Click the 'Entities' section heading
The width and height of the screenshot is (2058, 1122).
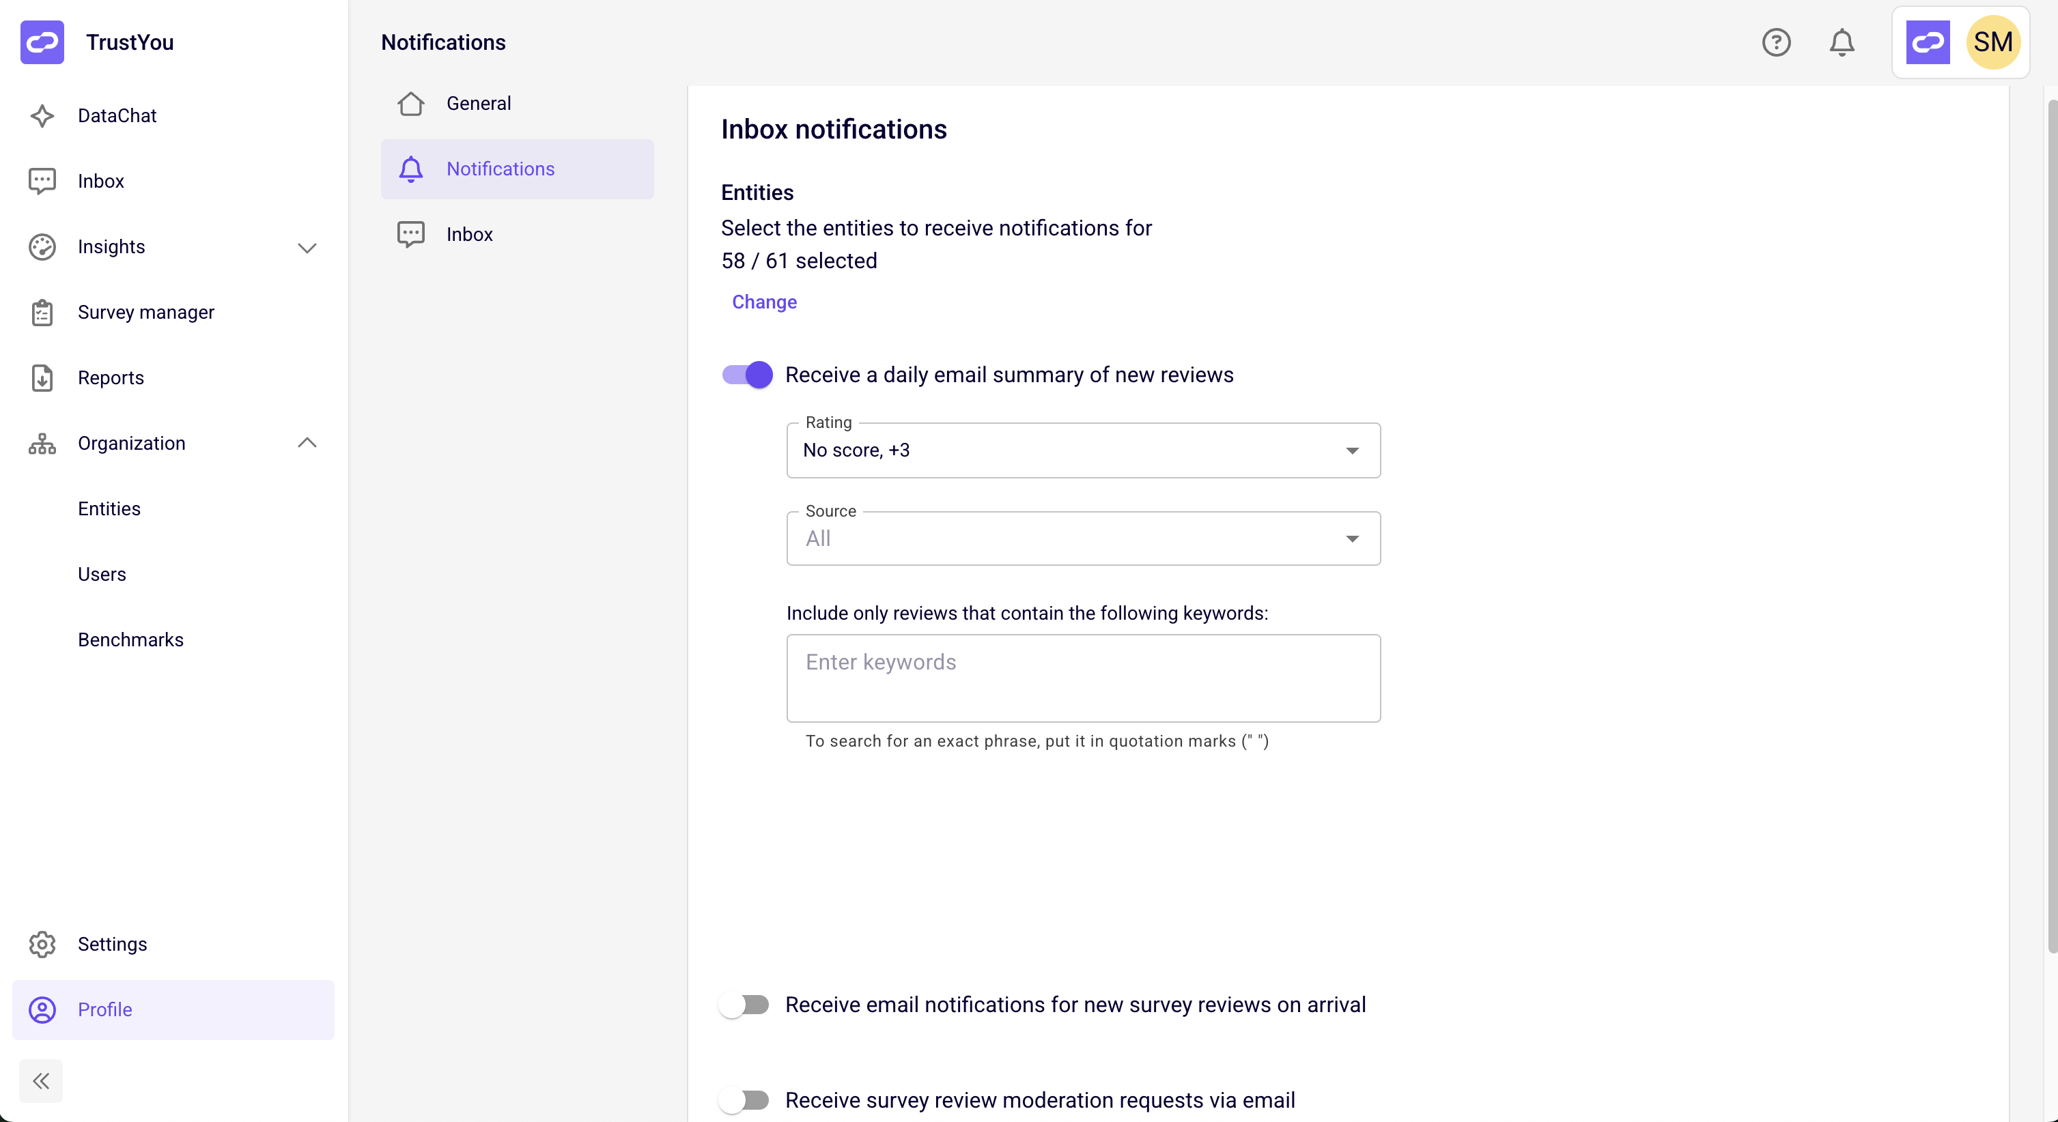pos(757,192)
